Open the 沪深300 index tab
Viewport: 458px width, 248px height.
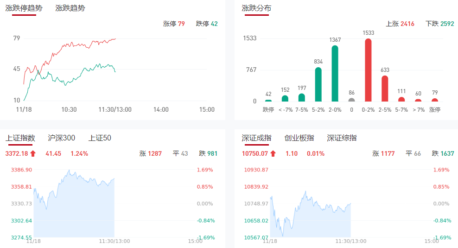[62, 138]
